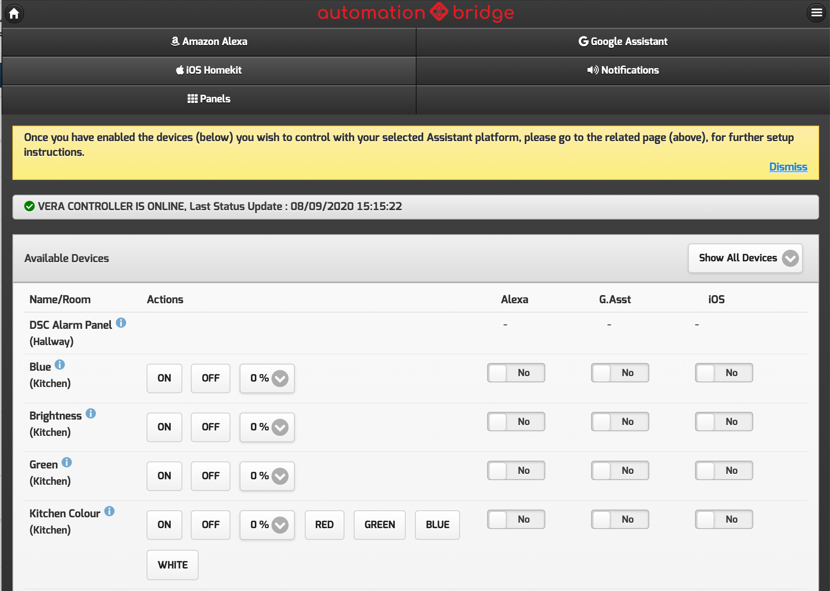Click info icon next to DSC Alarm Panel
Viewport: 830px width, 591px height.
coord(121,323)
